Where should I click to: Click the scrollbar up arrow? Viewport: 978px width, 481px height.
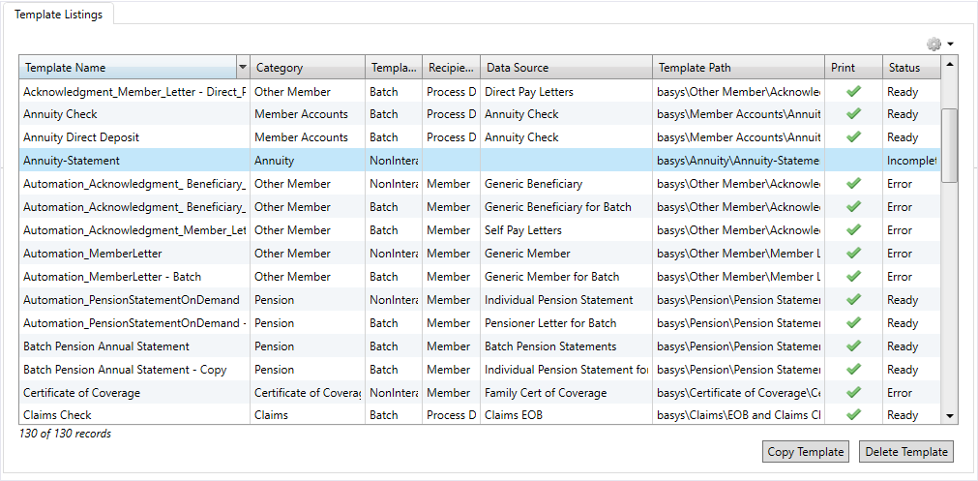pyautogui.click(x=950, y=65)
